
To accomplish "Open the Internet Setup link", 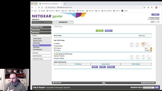I will tap(37, 39).
